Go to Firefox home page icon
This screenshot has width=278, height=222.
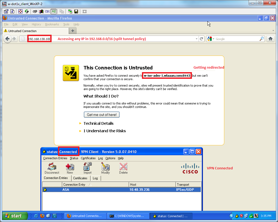270,39
